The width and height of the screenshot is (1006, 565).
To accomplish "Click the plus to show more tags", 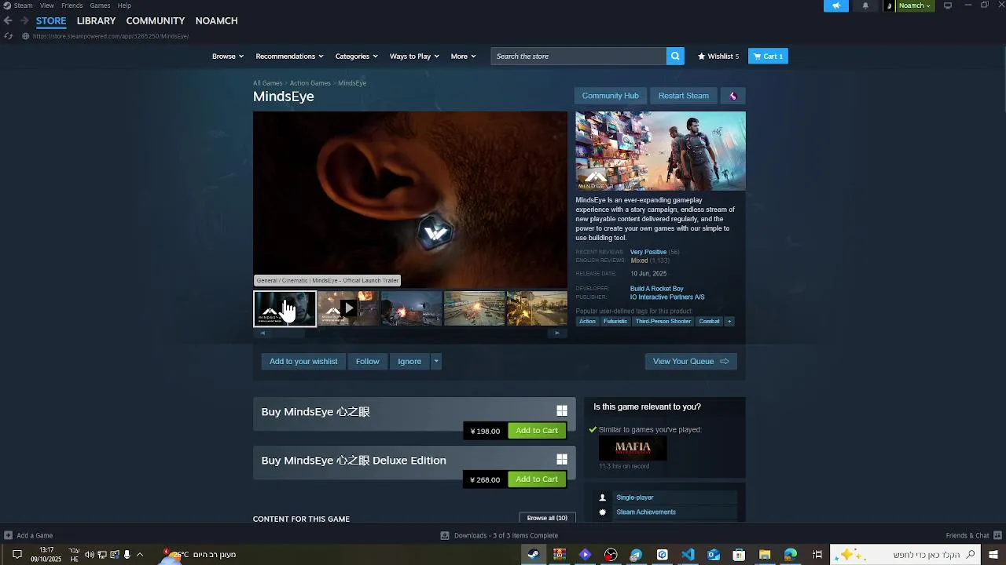I will pyautogui.click(x=729, y=321).
